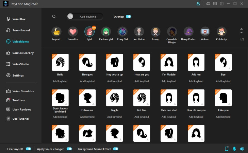Select the Joe Biden category
The width and height of the screenshot is (248, 153).
tap(139, 32)
